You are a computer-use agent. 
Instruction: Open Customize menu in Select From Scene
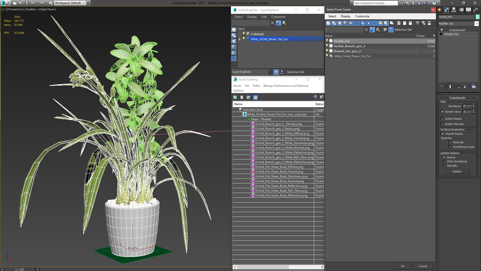tap(362, 16)
